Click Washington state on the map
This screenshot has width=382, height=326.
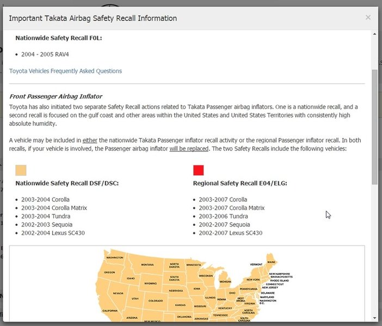114,257
